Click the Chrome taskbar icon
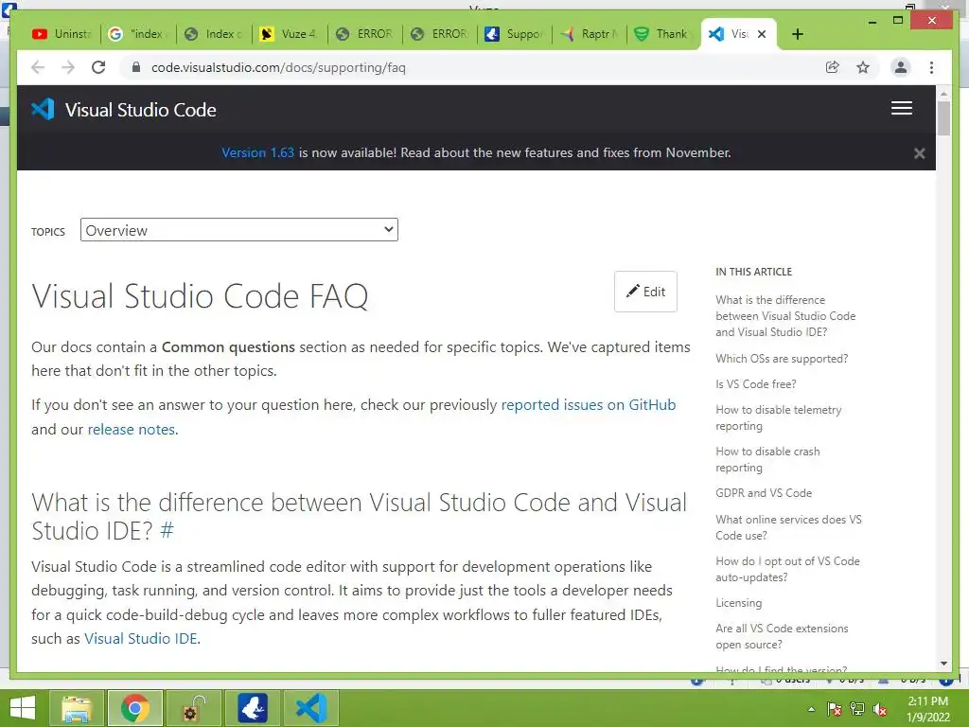Viewport: 969px width, 727px height. click(x=134, y=708)
